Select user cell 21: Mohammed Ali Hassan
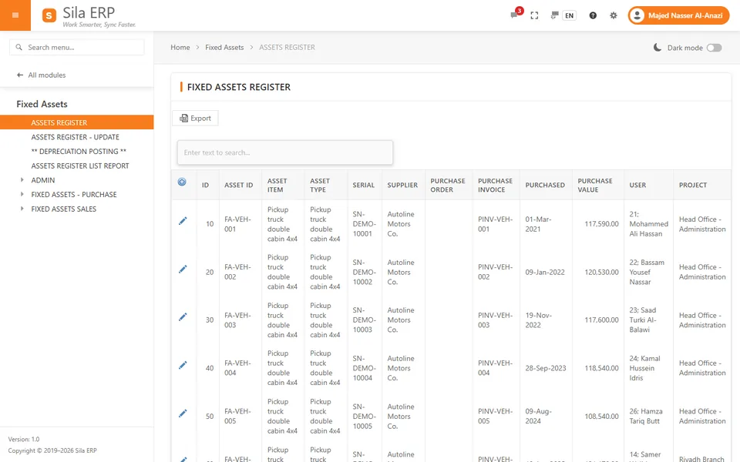740x462 pixels. (648, 224)
